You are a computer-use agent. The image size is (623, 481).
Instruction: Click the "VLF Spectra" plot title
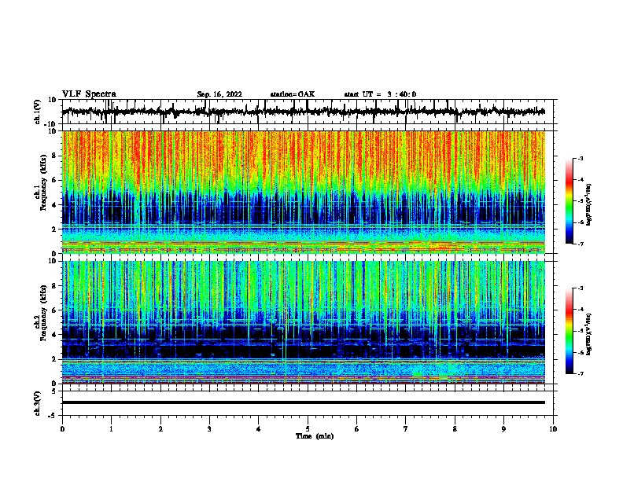tap(89, 94)
